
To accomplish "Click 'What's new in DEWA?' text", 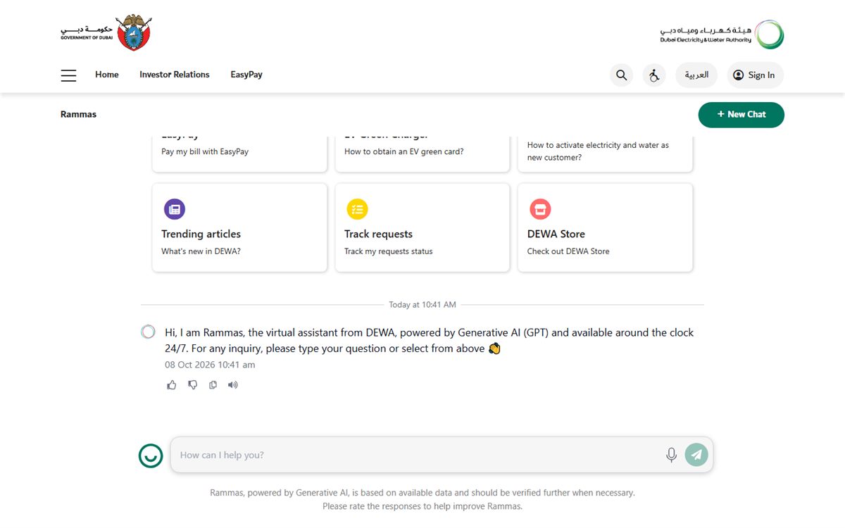I will point(201,251).
